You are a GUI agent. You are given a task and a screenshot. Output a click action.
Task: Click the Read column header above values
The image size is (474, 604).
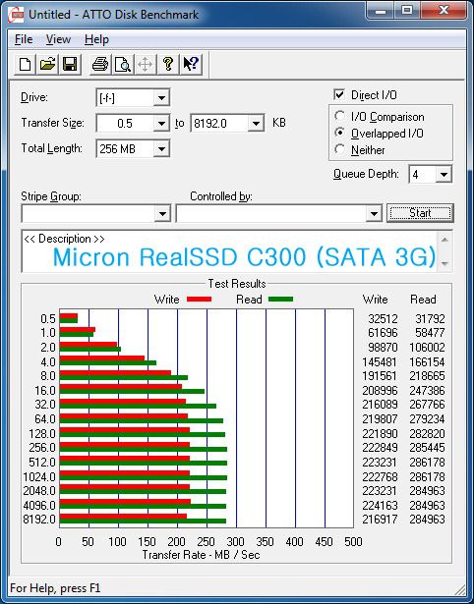pos(423,300)
